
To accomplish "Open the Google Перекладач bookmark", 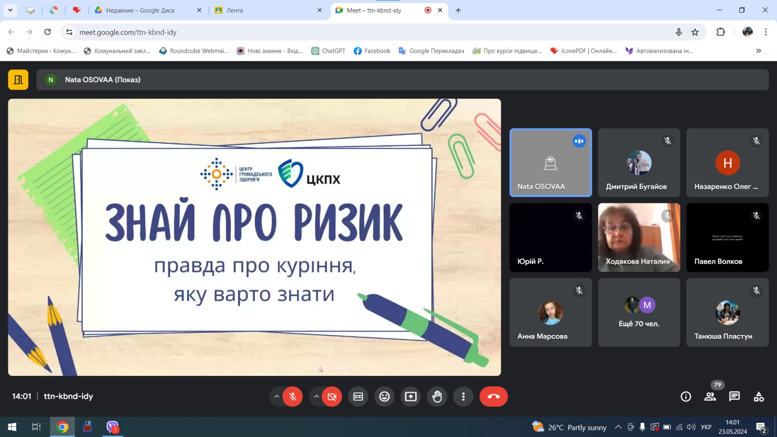I will click(x=431, y=51).
